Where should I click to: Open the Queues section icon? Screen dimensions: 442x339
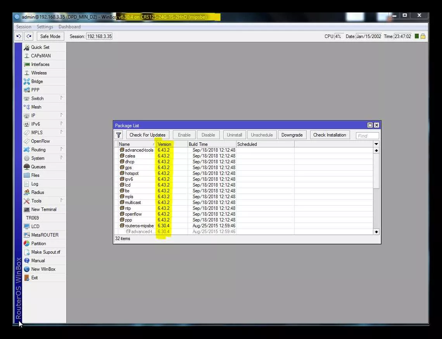tap(27, 167)
